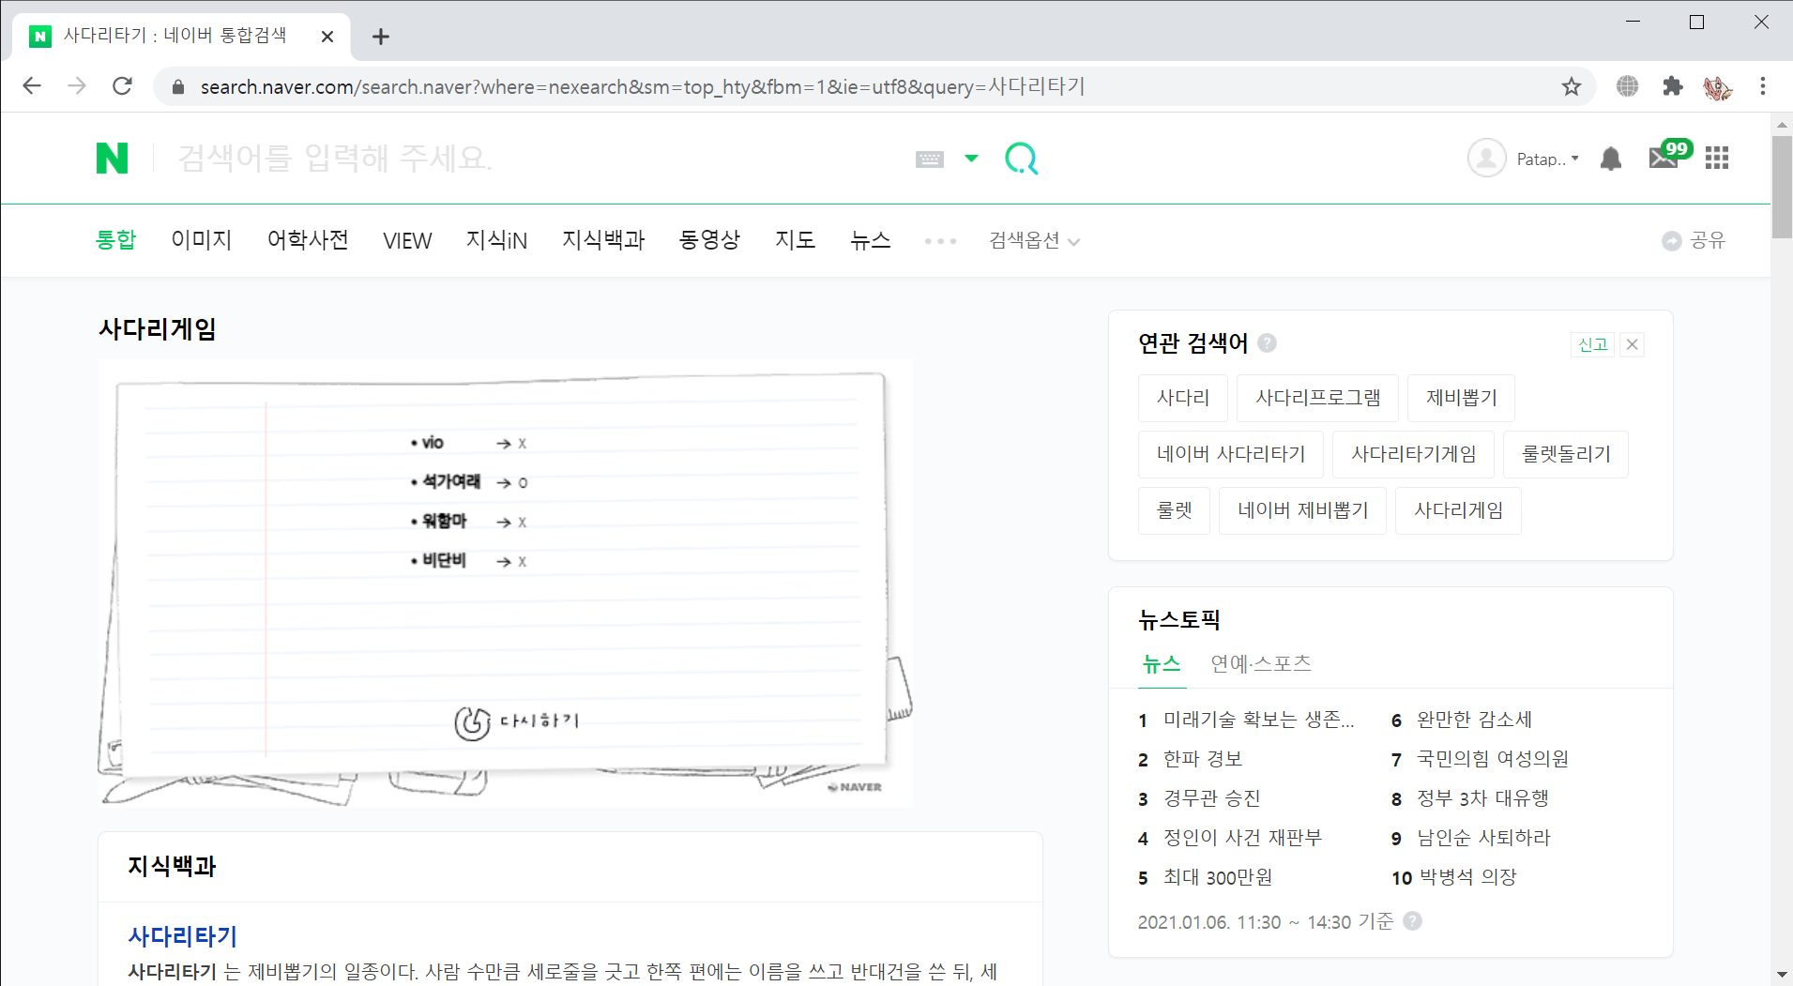Select related search 사다리프로그램
This screenshot has width=1793, height=986.
[1317, 398]
